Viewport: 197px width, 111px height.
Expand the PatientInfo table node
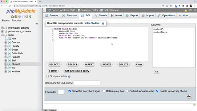(6, 53)
